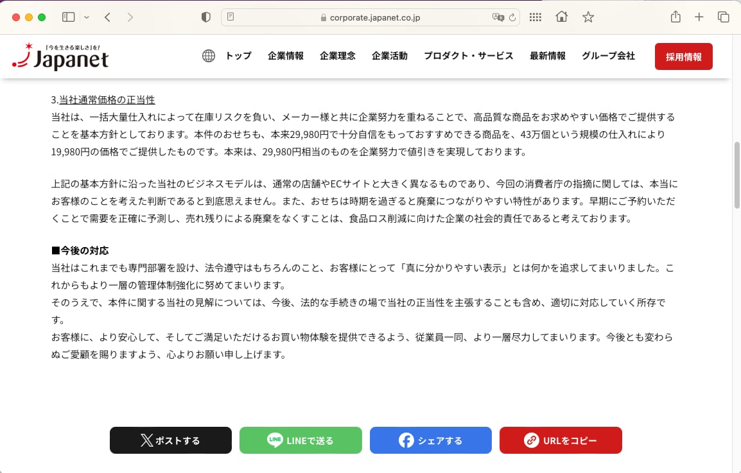Image resolution: width=741 pixels, height=473 pixels.
Task: Open the home page icon
Action: tap(561, 17)
